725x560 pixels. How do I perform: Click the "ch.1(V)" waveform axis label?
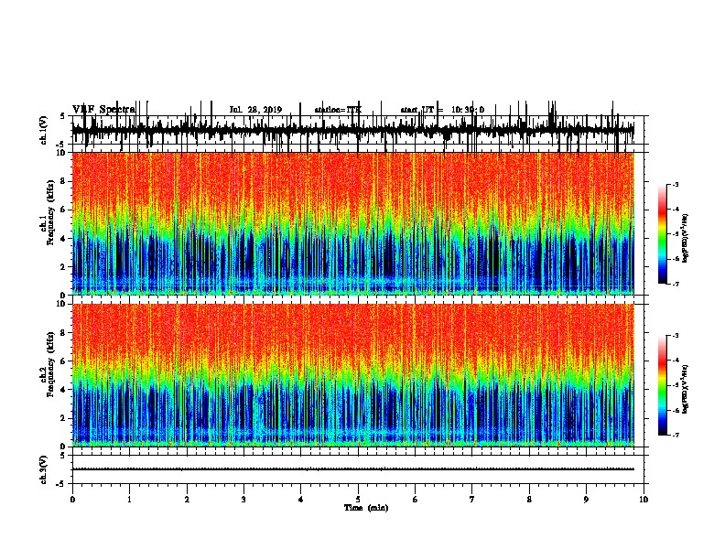(x=44, y=130)
